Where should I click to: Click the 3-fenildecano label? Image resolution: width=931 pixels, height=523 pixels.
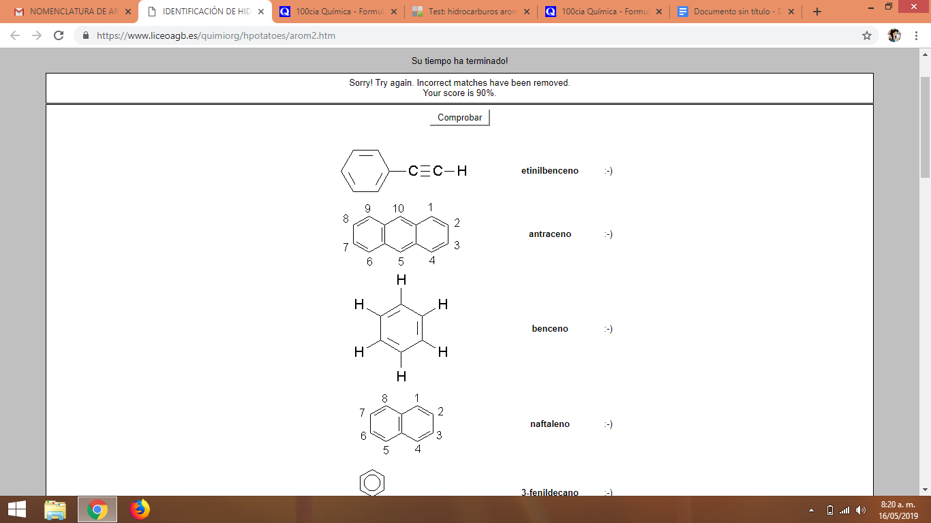550,492
